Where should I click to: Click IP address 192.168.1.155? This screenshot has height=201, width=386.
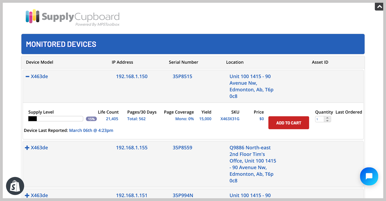[132, 148]
